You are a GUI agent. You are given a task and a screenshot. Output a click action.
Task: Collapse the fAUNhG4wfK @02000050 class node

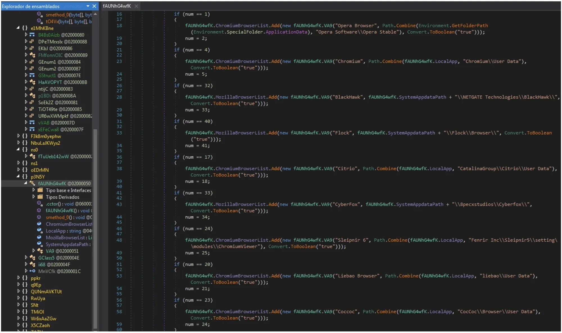[x=26, y=183]
